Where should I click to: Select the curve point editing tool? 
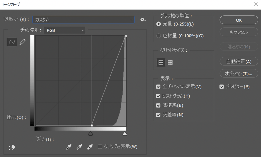[12, 42]
